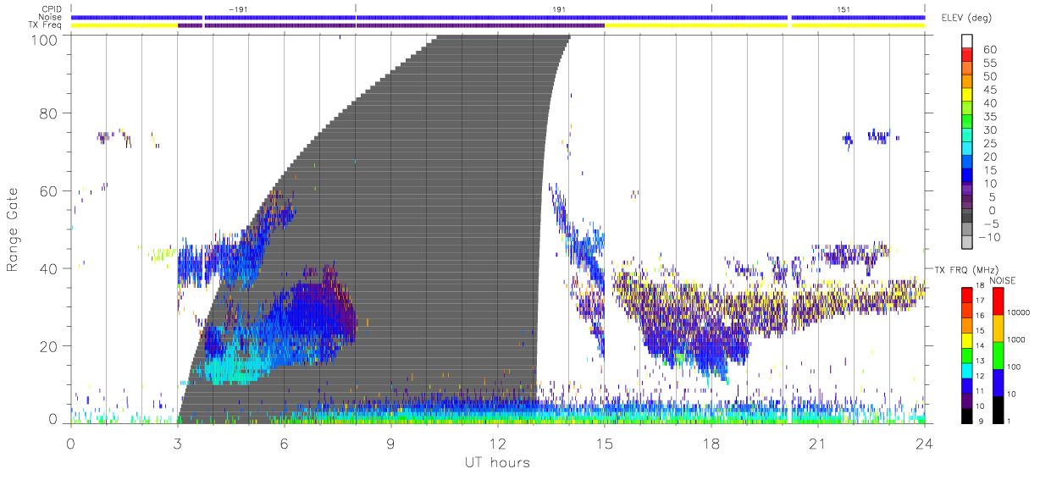Click the '40' tick on Range Gate axis
The image size is (1040, 480).
pyautogui.click(x=49, y=268)
